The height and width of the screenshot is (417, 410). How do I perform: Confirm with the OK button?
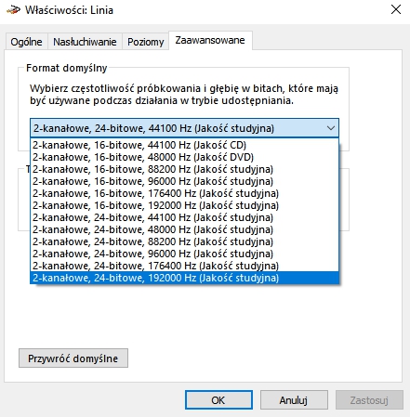point(218,400)
